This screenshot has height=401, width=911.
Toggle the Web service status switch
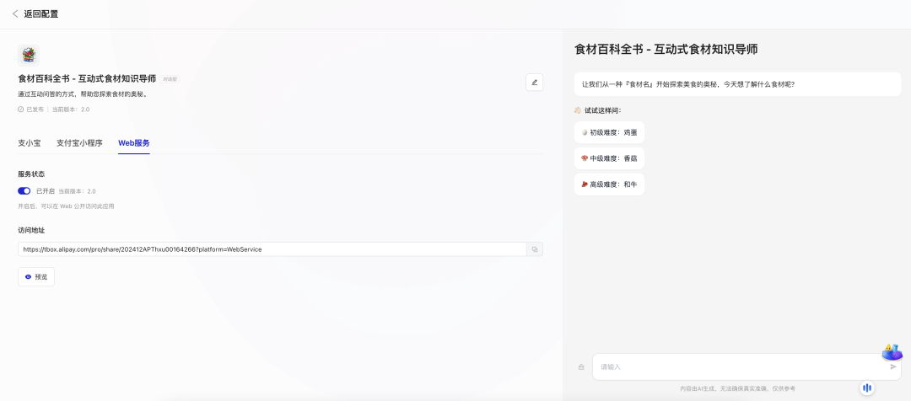[x=24, y=191]
